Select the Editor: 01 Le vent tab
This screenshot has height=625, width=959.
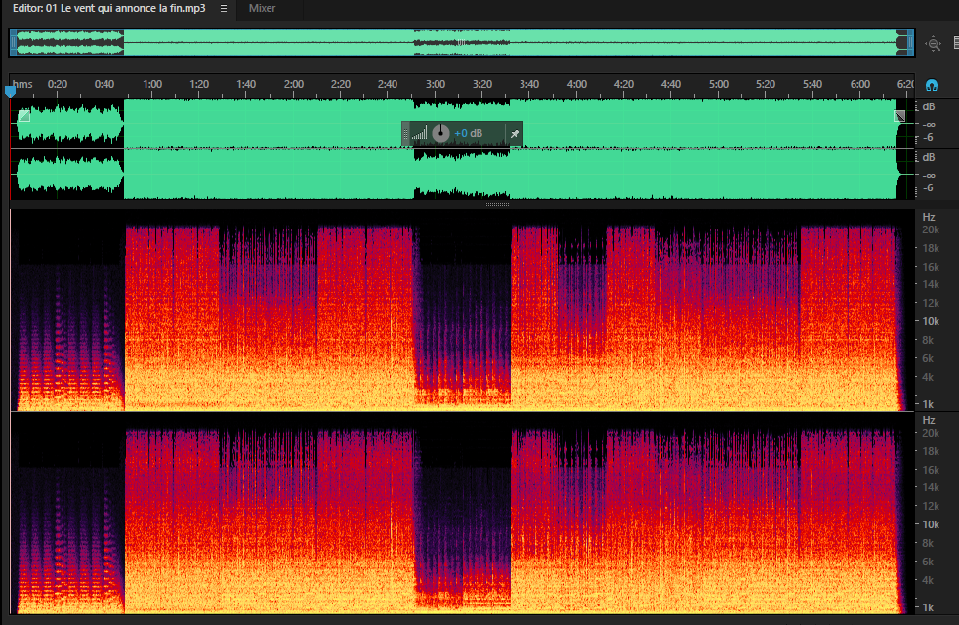click(x=108, y=9)
